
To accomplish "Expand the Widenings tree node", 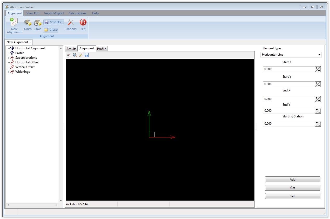I will [8, 72].
